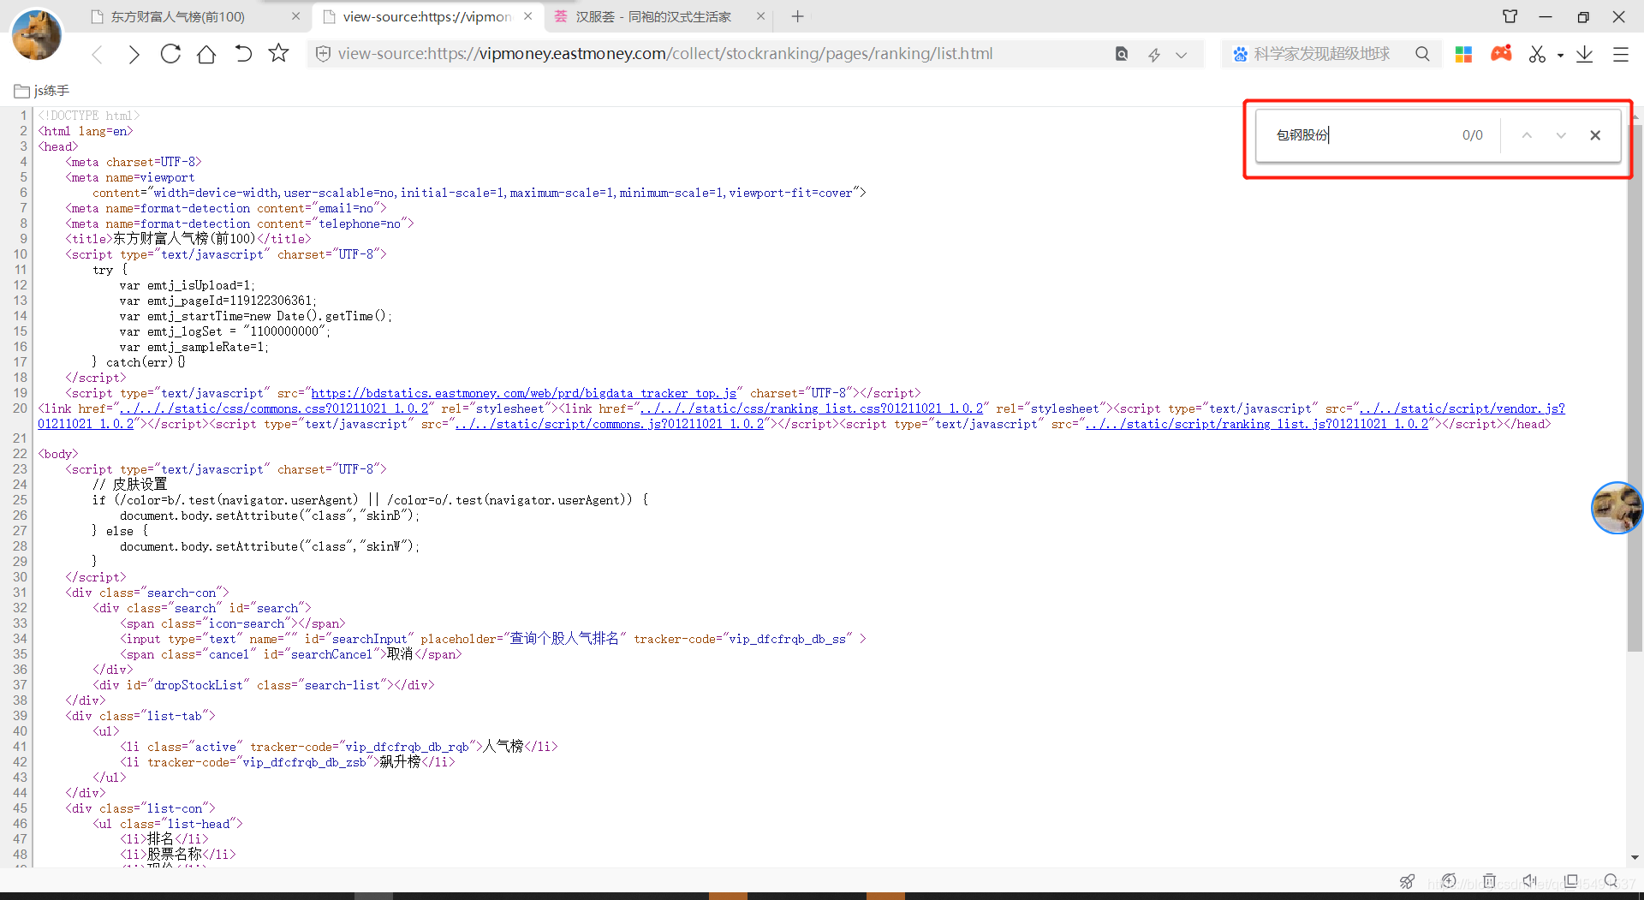
Task: Expand the address bar dropdown arrow
Action: coord(1182,55)
